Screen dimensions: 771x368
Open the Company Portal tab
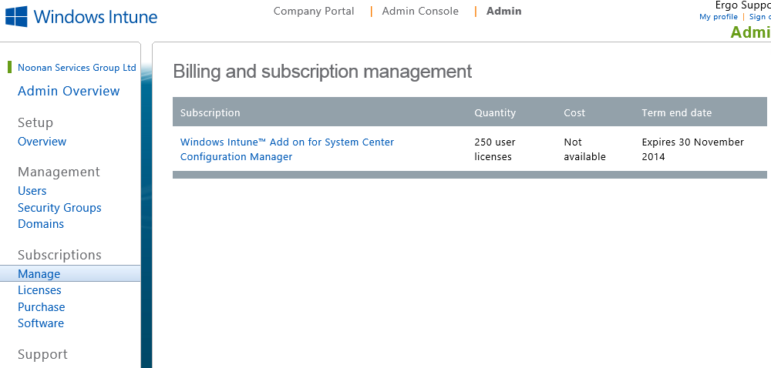[x=314, y=12]
